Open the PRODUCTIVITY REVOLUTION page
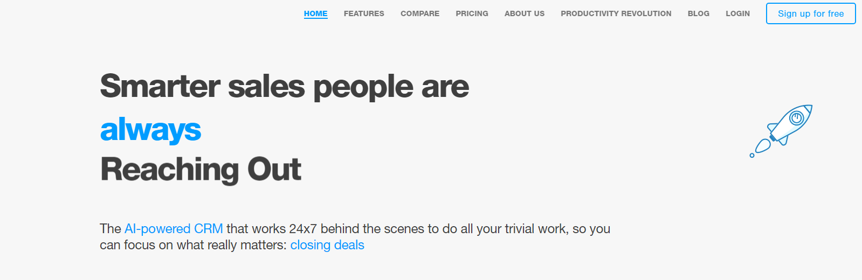 point(616,13)
